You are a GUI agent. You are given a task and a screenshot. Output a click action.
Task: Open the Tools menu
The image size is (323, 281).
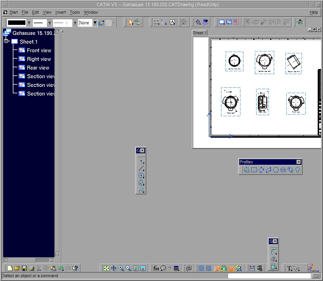[x=75, y=12]
